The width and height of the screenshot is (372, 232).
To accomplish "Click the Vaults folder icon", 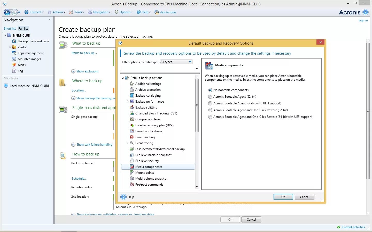I will coord(14,47).
